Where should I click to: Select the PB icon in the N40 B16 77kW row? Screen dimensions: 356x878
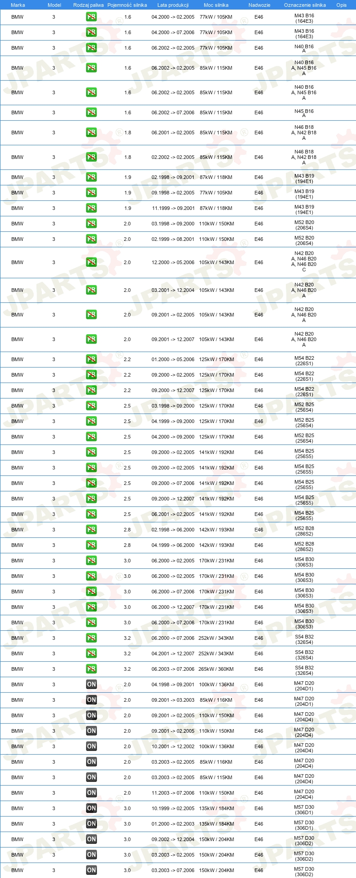click(x=92, y=48)
